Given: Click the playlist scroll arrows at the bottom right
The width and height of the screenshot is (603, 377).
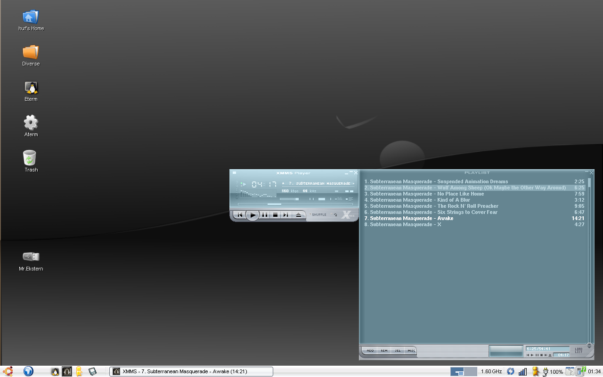Looking at the screenshot, I should coord(589,346).
